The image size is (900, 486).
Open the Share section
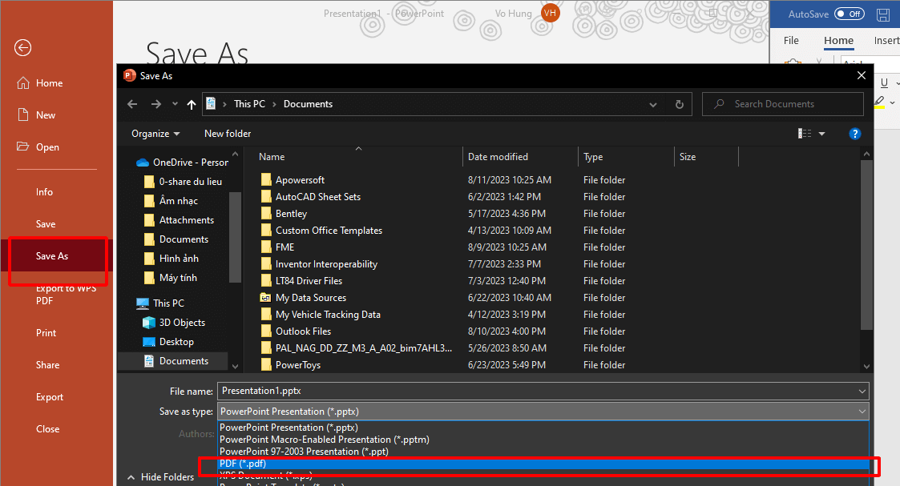[47, 365]
